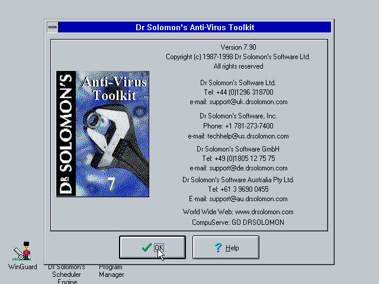Click 'Dr Solomon's Software Ltd.' UK heading
The height and width of the screenshot is (284, 379).
[x=238, y=83]
